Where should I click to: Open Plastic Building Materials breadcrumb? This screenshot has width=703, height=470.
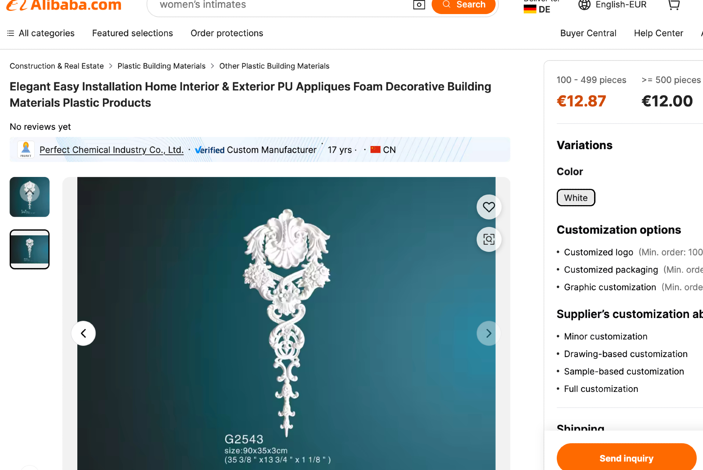(161, 66)
